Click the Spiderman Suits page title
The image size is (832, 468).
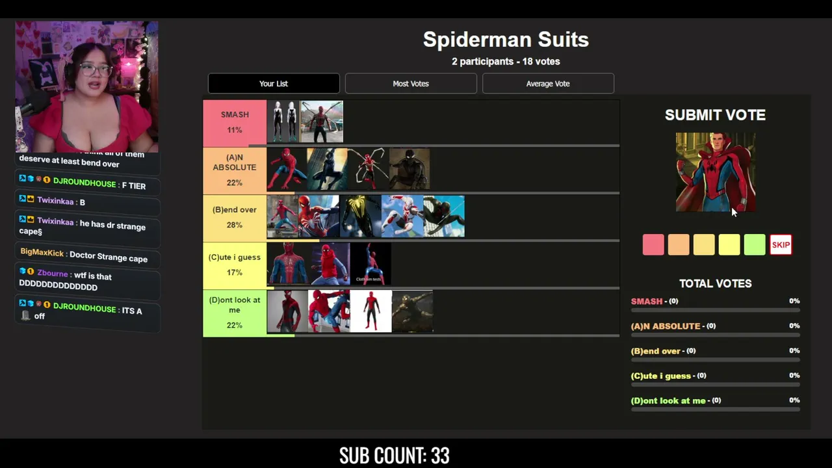(x=506, y=40)
